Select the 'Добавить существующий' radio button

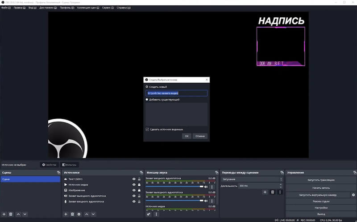pyautogui.click(x=147, y=100)
